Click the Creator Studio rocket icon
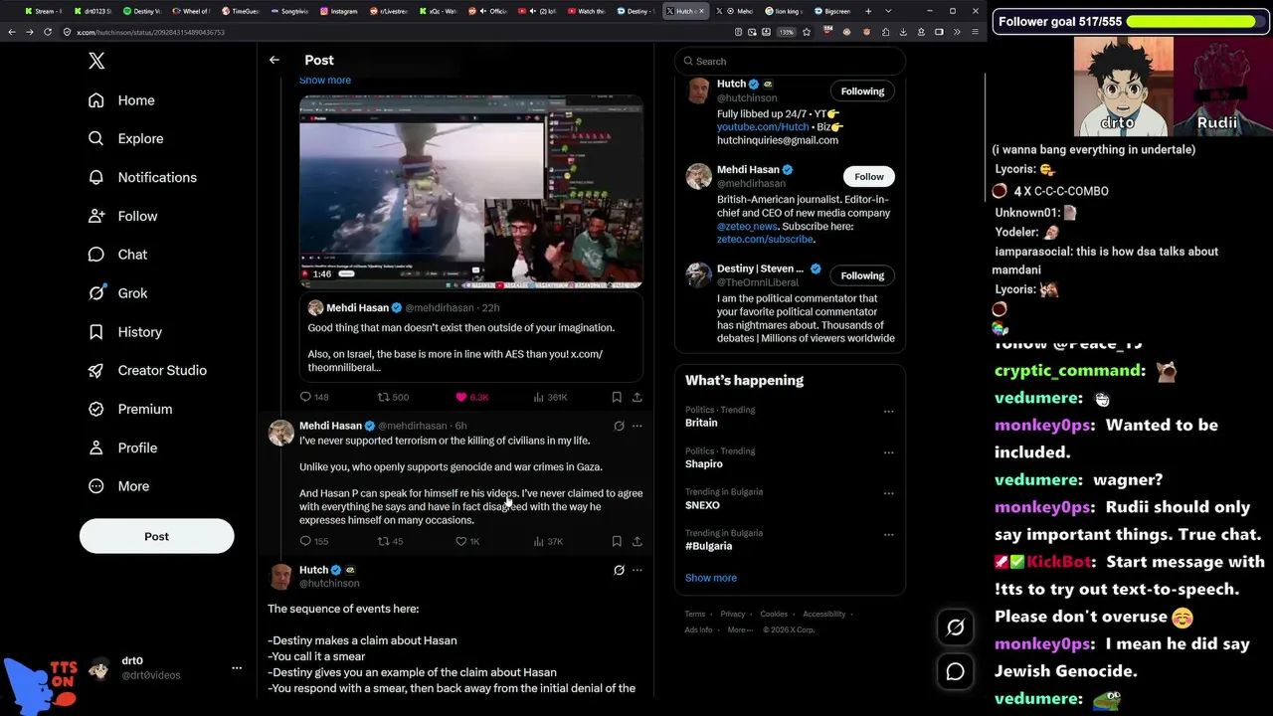The image size is (1273, 716). [x=96, y=370]
